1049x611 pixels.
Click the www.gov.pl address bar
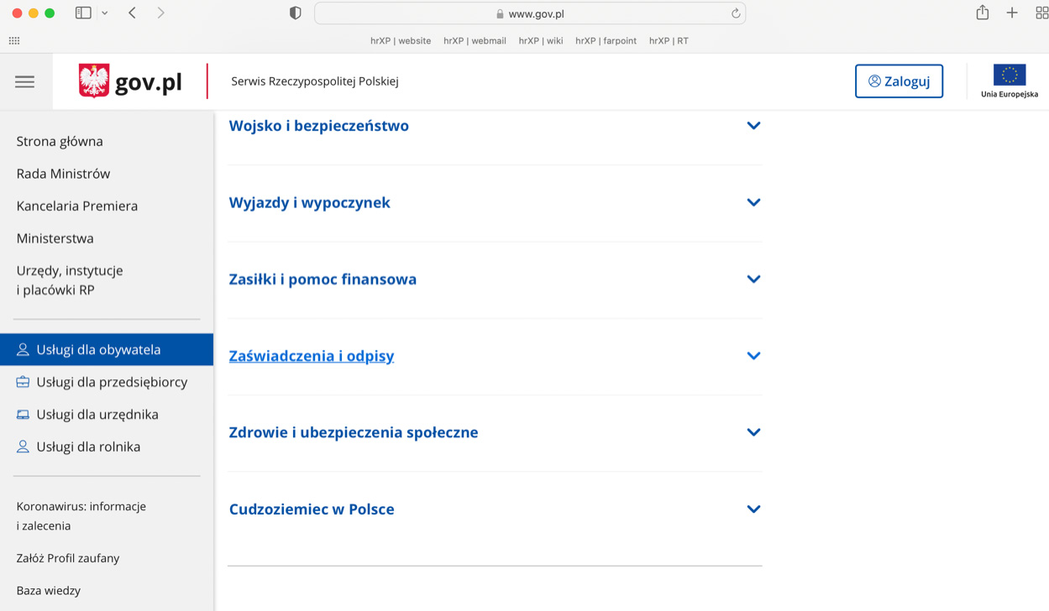tap(531, 13)
